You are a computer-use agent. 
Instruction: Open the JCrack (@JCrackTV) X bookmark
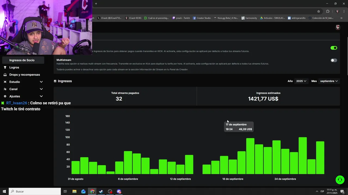(x=109, y=18)
